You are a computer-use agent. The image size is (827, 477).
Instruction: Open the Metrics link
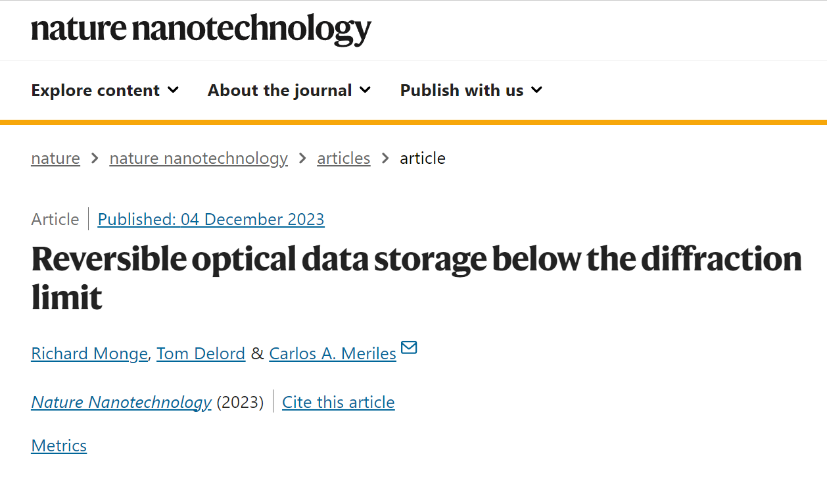[59, 446]
